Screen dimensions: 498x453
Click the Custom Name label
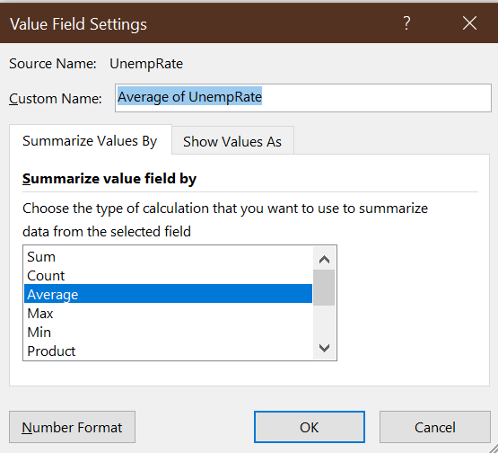tap(56, 98)
